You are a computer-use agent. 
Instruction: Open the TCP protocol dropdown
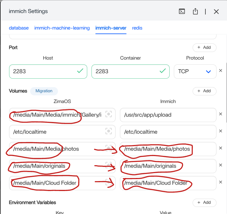tap(195, 72)
